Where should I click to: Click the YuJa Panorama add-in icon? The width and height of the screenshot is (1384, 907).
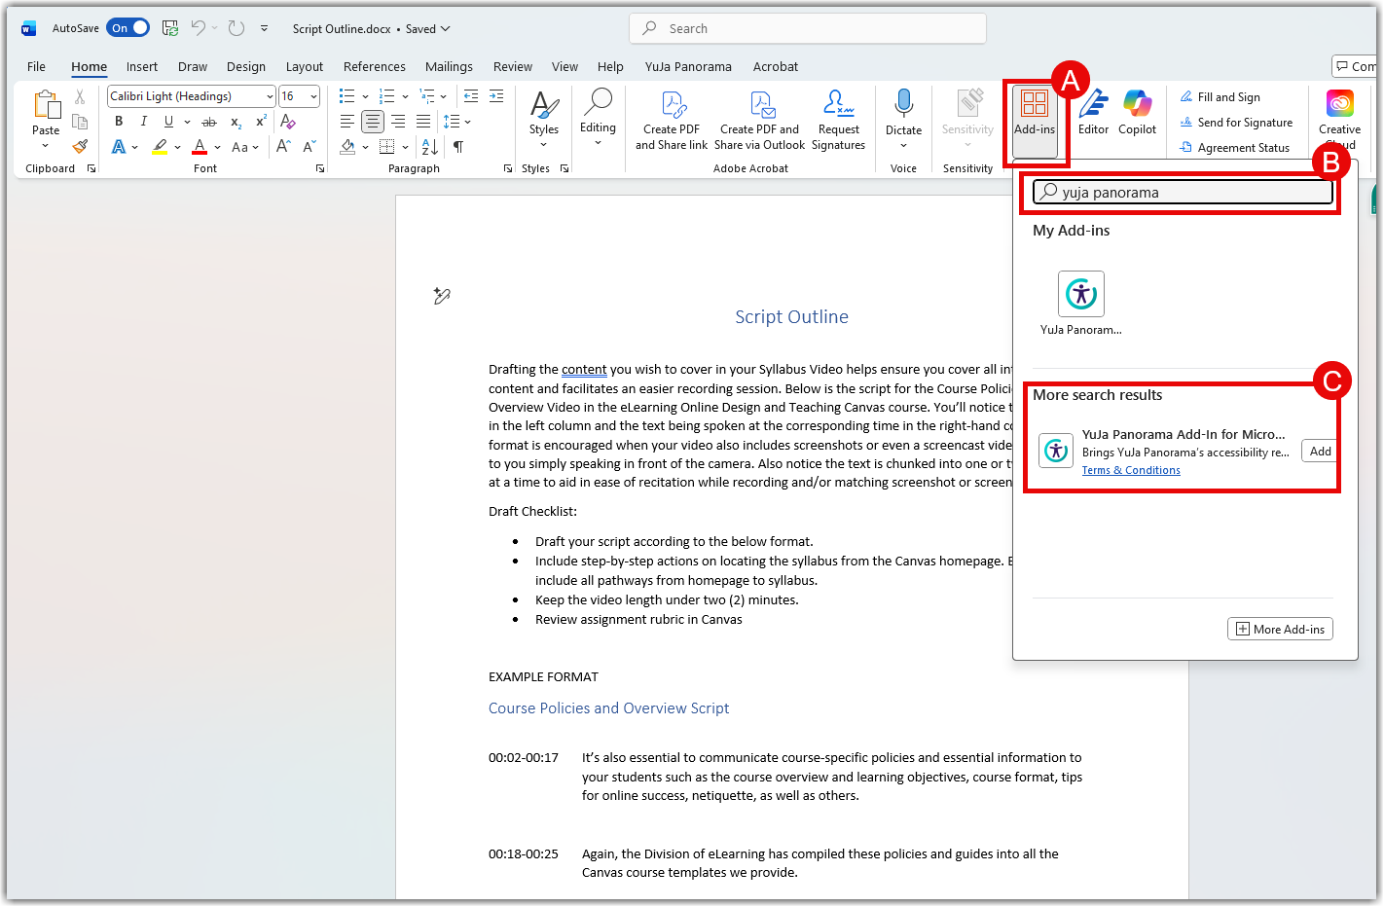pyautogui.click(x=1080, y=294)
